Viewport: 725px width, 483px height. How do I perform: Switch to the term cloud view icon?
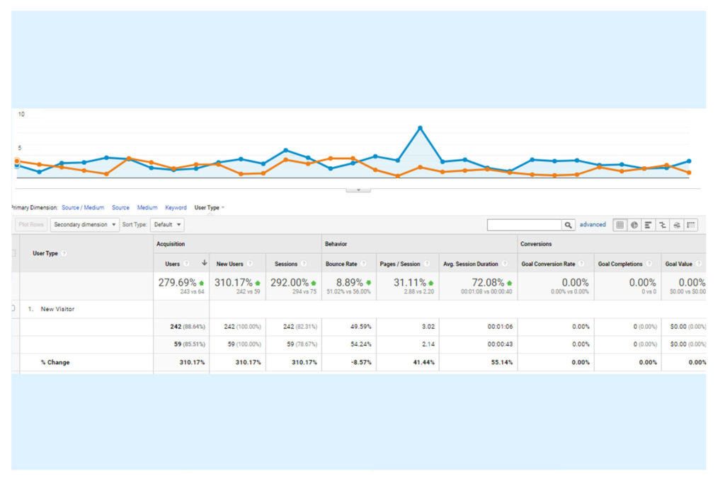coord(677,225)
